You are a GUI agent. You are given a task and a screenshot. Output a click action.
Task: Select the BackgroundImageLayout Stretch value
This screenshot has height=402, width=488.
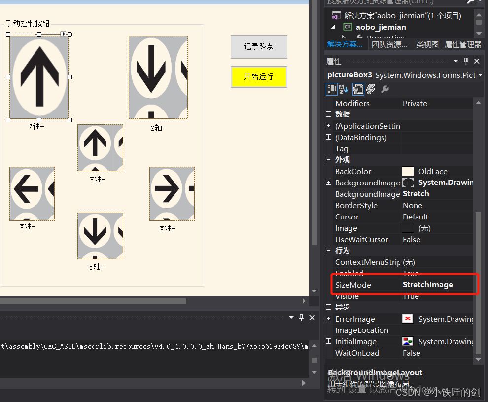click(416, 194)
